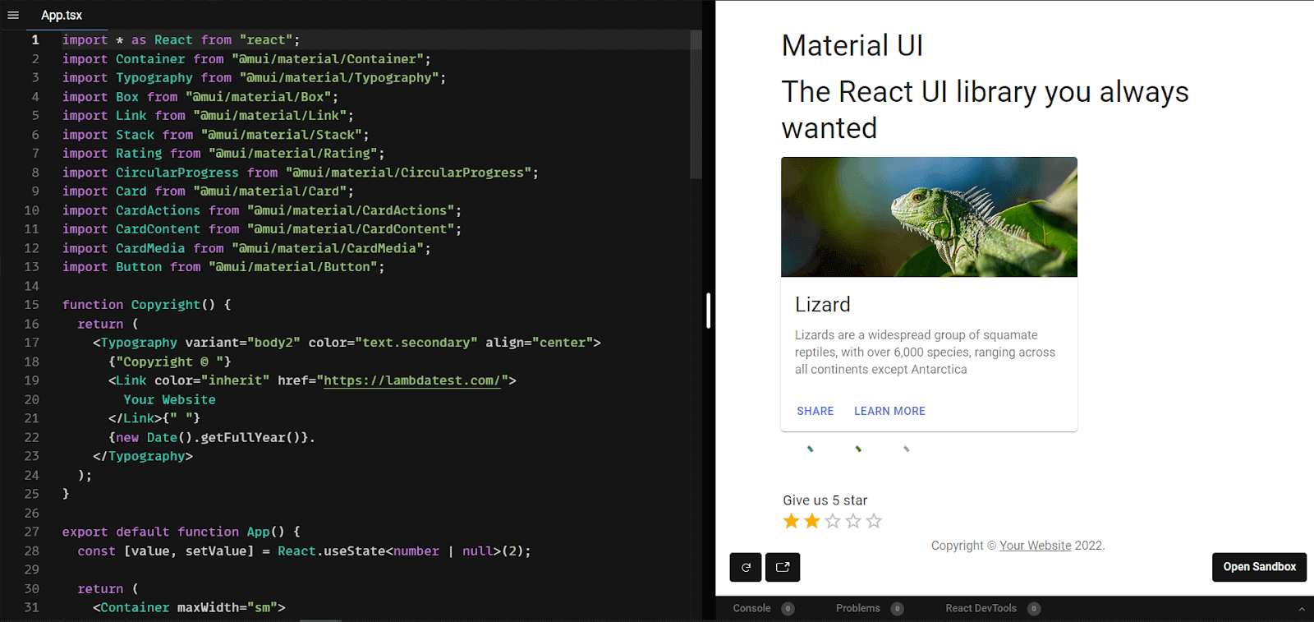Set rating to fourth star
The width and height of the screenshot is (1314, 622).
tap(853, 521)
